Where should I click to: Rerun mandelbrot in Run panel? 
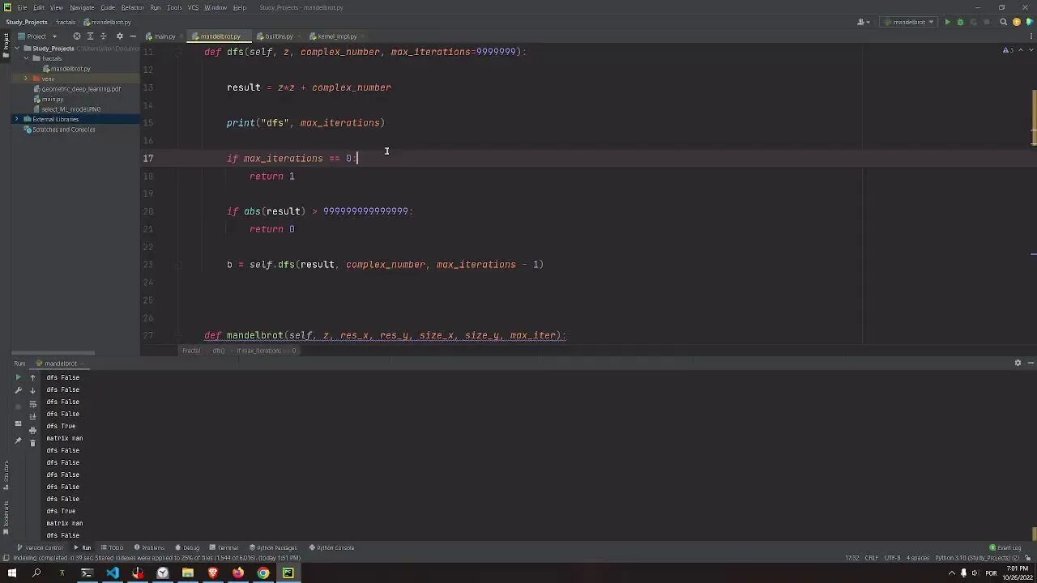click(19, 377)
